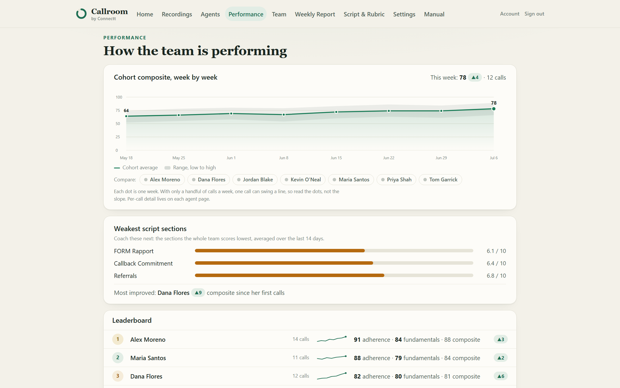The width and height of the screenshot is (620, 388).
Task: Click the May 18 data point labeled 64
Action: [x=126, y=116]
